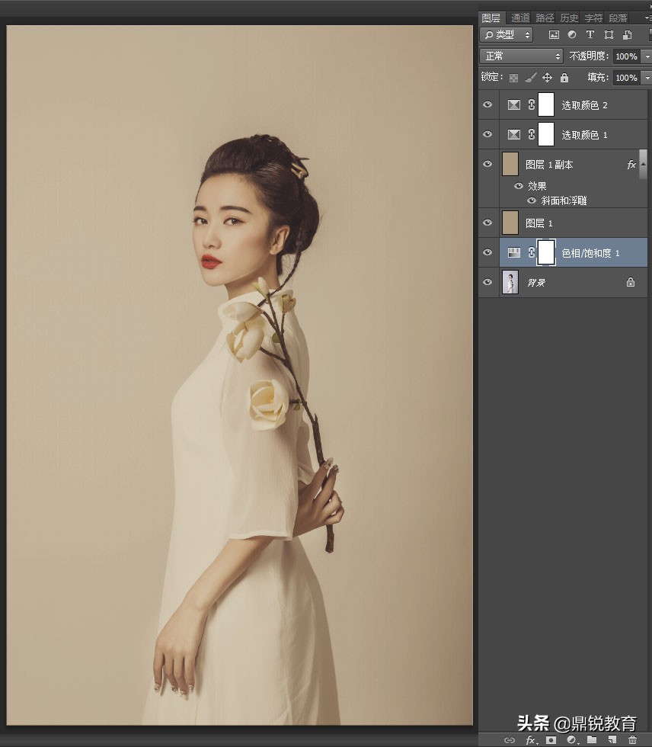Open the 色相/饱和度 1 mask thumbnail
Viewport: 652px width, 747px height.
546,252
